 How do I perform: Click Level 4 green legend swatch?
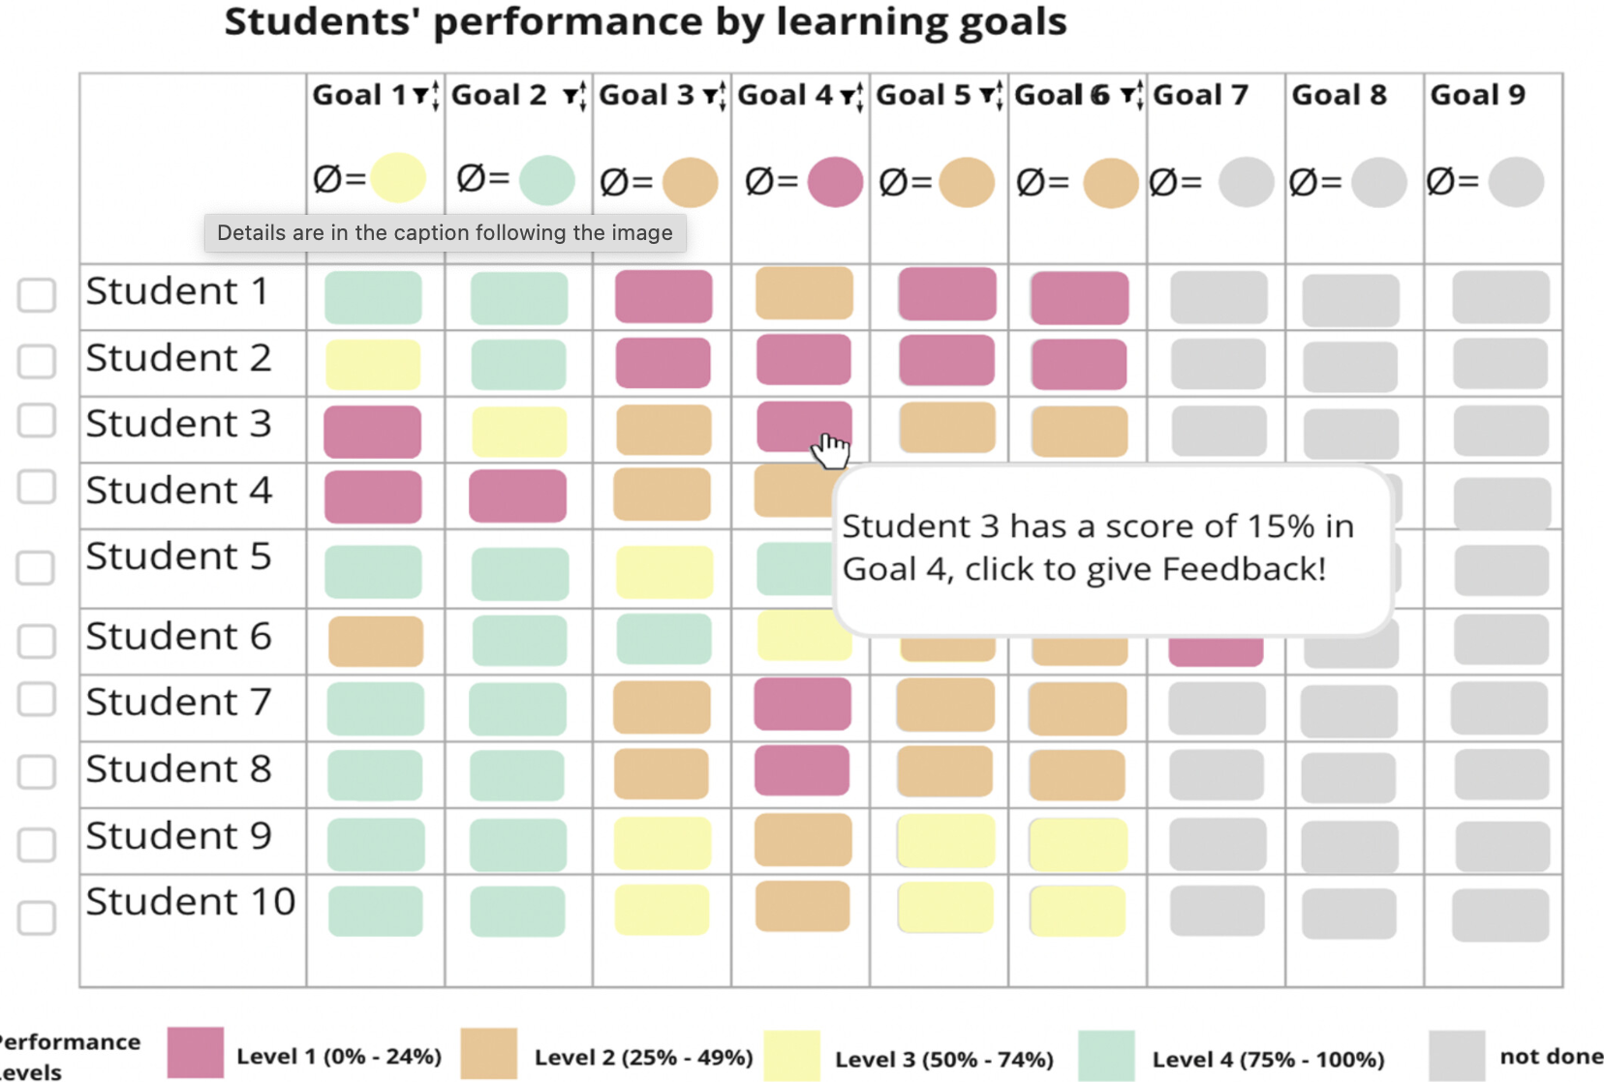click(x=1106, y=1055)
